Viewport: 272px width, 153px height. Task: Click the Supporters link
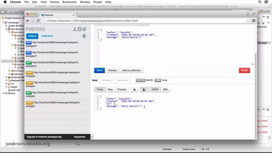click(79, 137)
